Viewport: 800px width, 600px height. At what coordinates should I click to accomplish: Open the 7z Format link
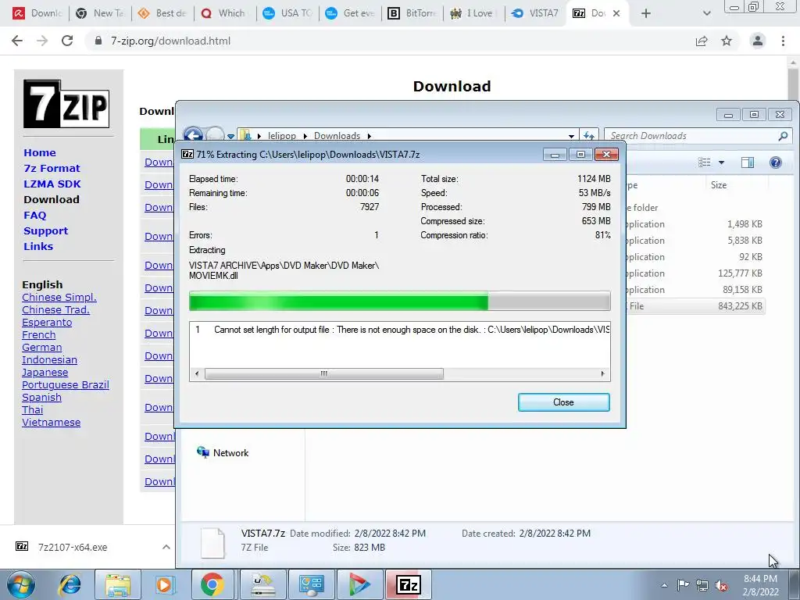point(52,169)
